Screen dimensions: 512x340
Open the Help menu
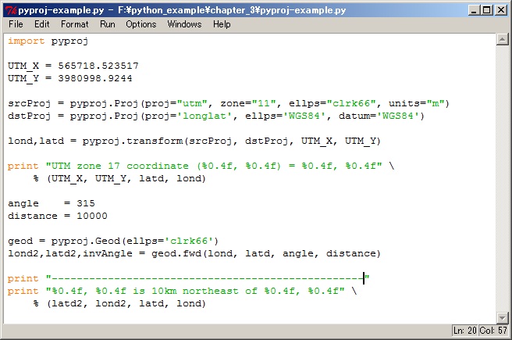click(x=222, y=24)
